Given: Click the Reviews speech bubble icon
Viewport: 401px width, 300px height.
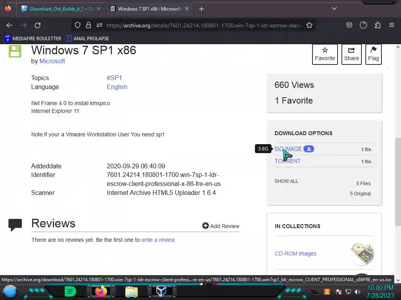Looking at the screenshot, I should pyautogui.click(x=15, y=225).
